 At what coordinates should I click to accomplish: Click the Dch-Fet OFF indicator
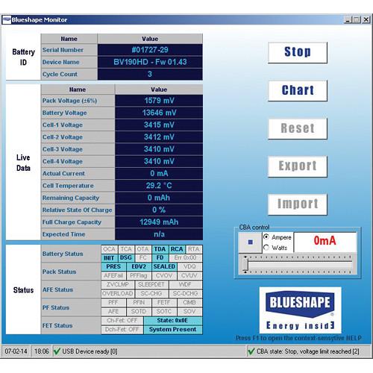(122, 330)
